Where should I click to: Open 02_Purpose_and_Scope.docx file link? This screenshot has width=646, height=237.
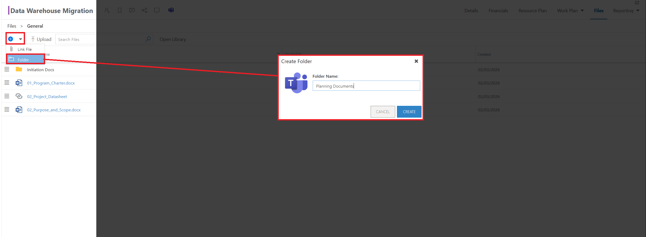pyautogui.click(x=54, y=110)
